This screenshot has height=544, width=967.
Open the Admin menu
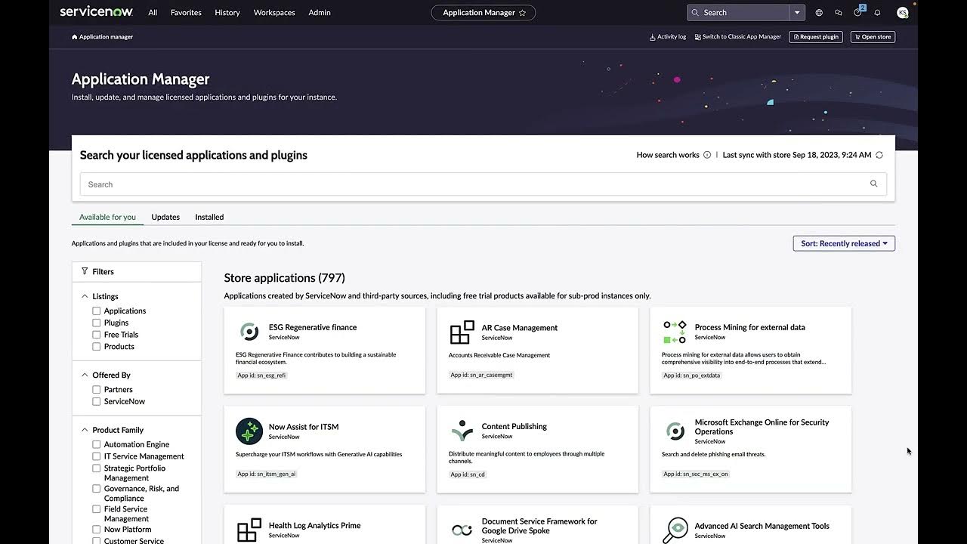320,13
